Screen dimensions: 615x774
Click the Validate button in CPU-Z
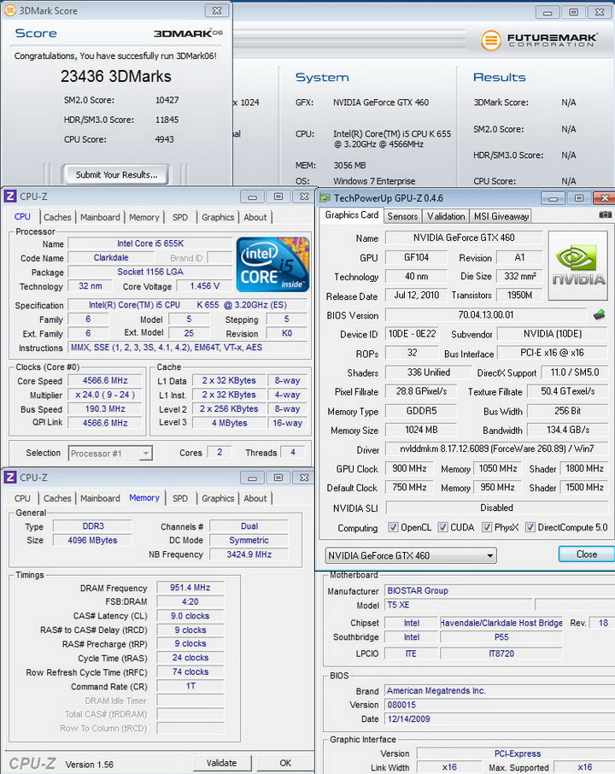(x=221, y=763)
